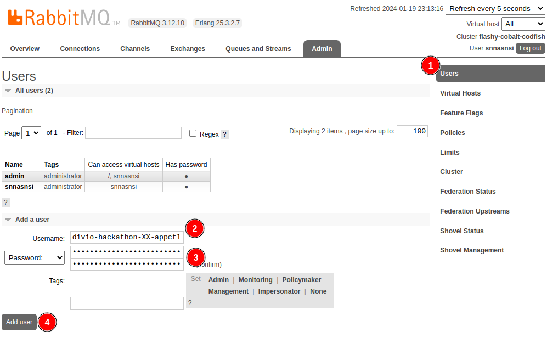The width and height of the screenshot is (547, 337).
Task: Open the Connections tab
Action: coord(80,48)
